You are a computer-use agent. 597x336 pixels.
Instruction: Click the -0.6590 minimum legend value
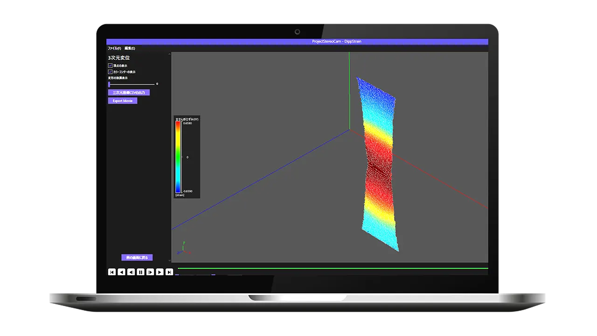[187, 191]
